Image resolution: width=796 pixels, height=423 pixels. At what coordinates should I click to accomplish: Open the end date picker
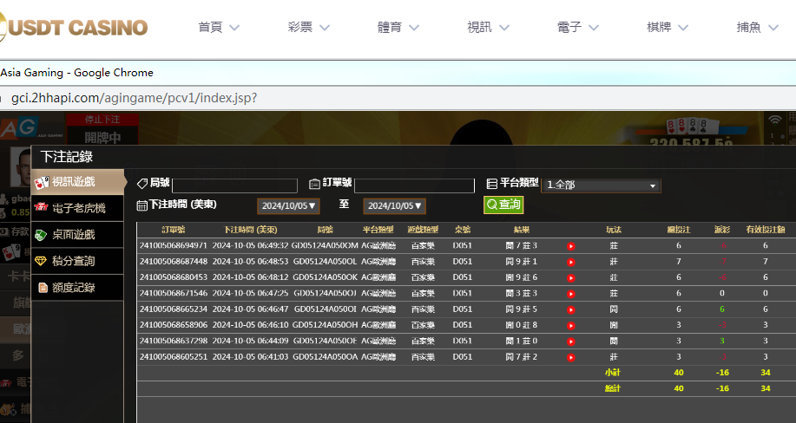coord(394,205)
